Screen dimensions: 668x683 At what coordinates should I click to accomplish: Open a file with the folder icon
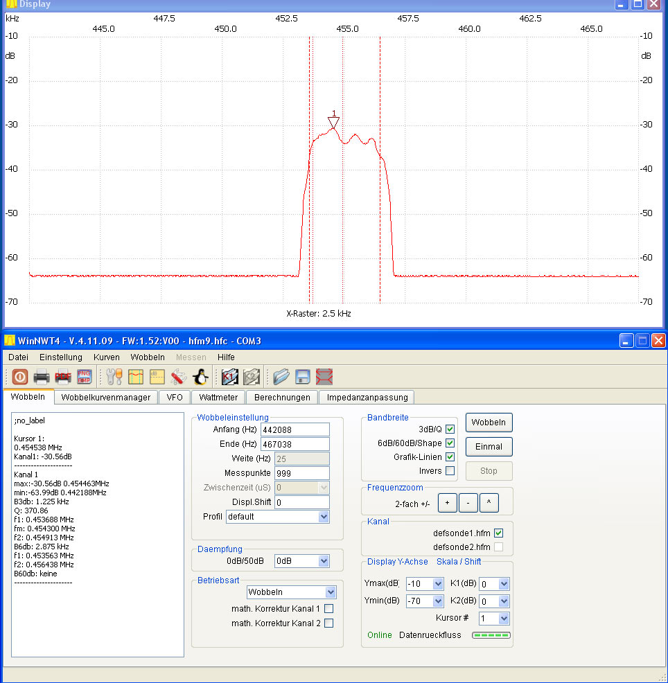click(281, 377)
